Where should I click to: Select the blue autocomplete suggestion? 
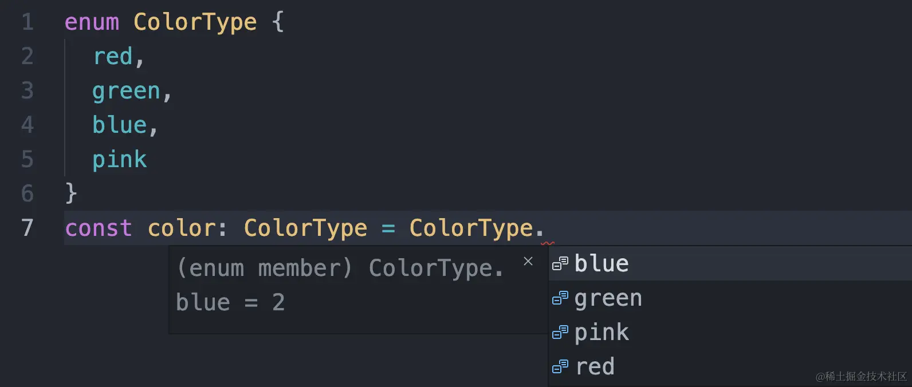(602, 264)
